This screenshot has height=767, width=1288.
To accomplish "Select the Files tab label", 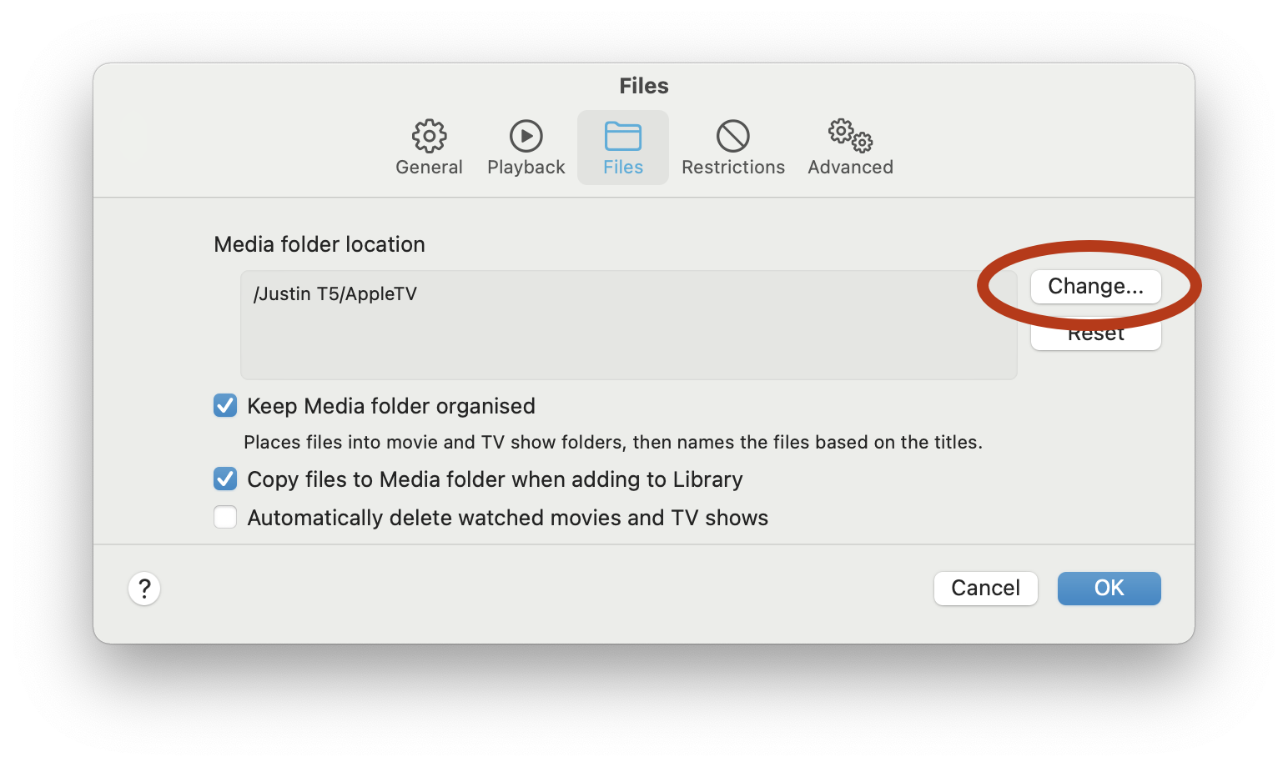I will (x=622, y=168).
